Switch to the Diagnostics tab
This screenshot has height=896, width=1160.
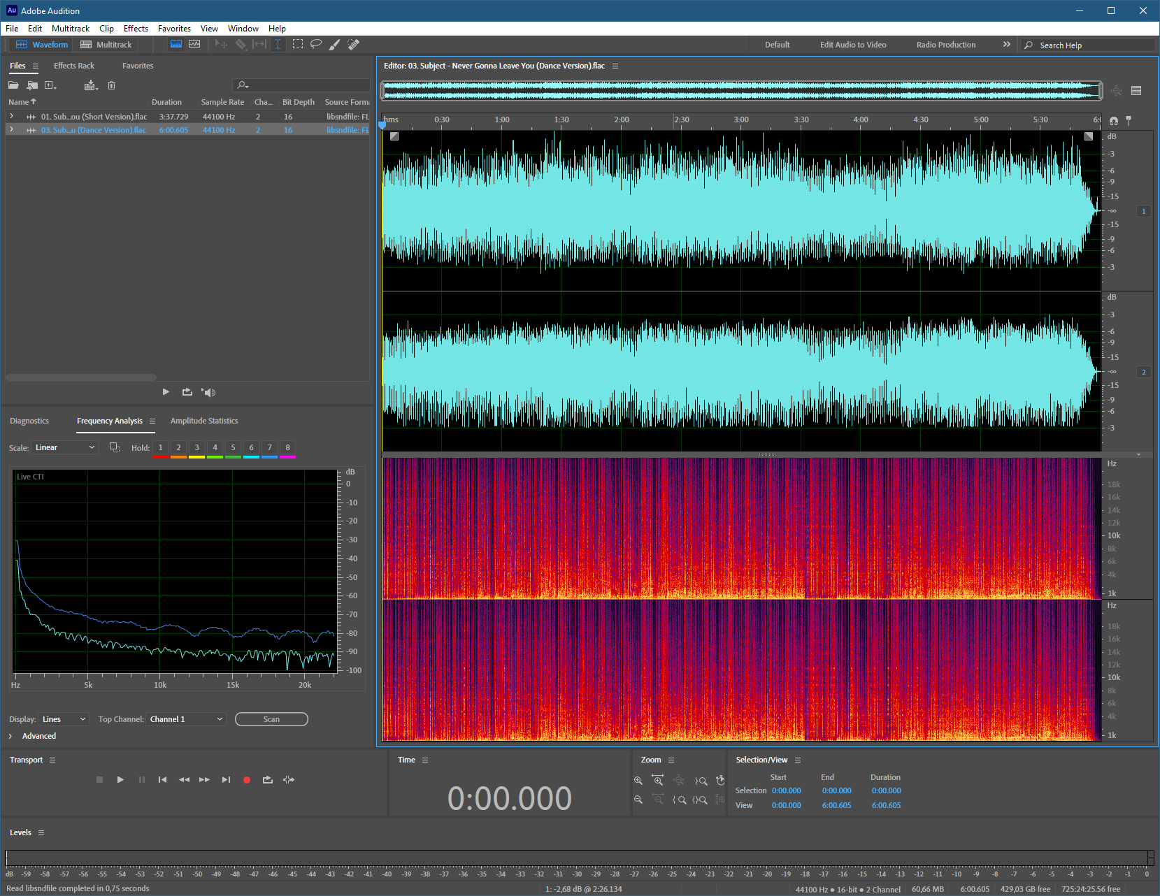point(29,421)
